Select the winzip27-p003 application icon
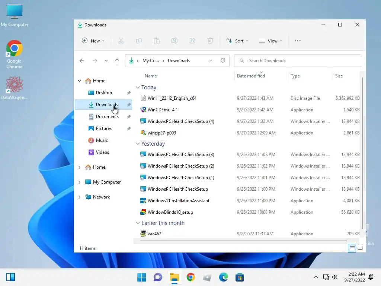This screenshot has width=381, height=286. 143,133
